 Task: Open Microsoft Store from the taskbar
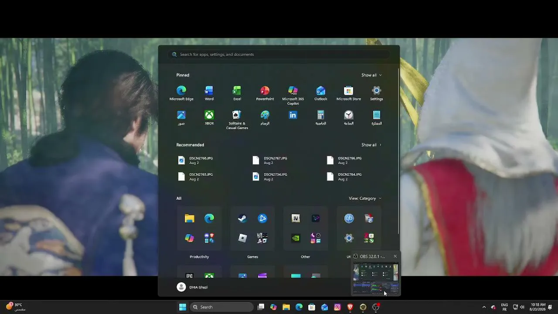[312, 307]
